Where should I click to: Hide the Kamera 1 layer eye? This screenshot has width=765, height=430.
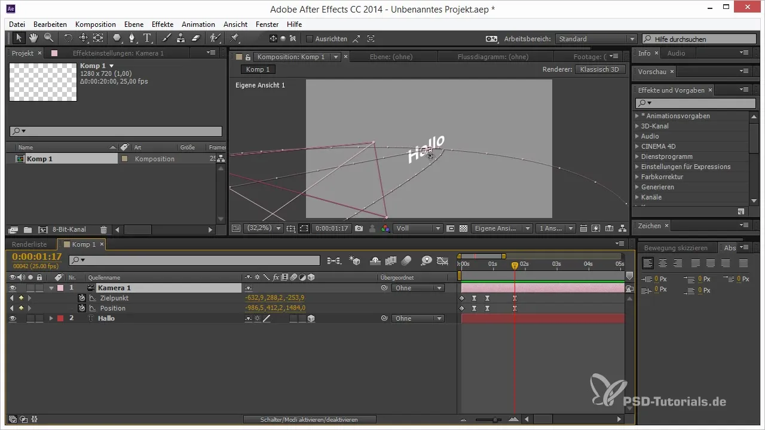coord(12,288)
